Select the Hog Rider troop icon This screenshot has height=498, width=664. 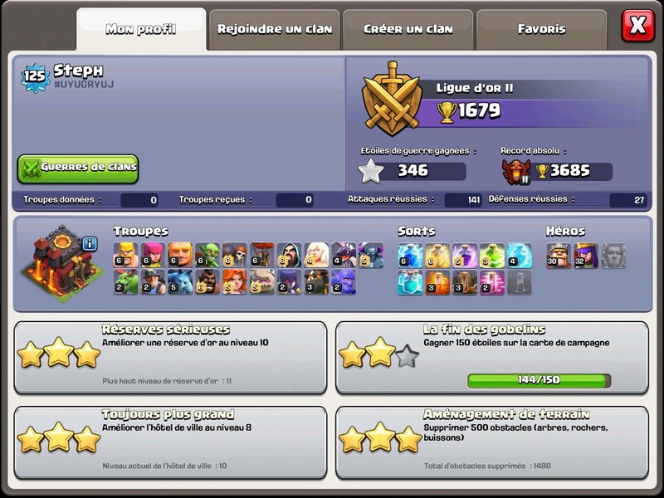pyautogui.click(x=207, y=282)
